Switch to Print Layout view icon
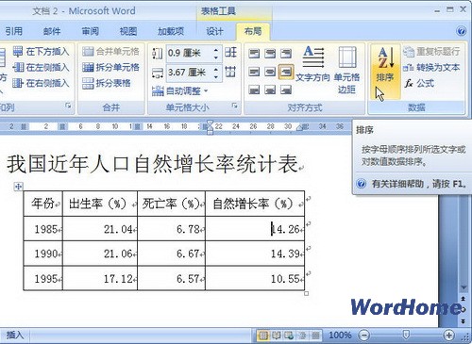The width and height of the screenshot is (472, 344). 263,336
